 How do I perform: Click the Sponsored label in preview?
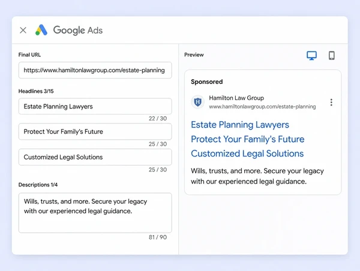coord(206,82)
